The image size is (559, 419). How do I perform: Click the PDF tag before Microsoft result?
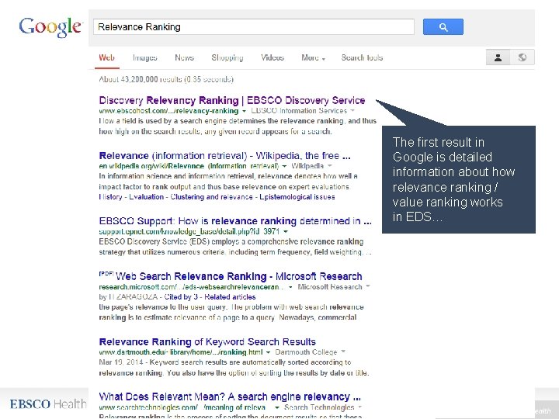click(106, 274)
